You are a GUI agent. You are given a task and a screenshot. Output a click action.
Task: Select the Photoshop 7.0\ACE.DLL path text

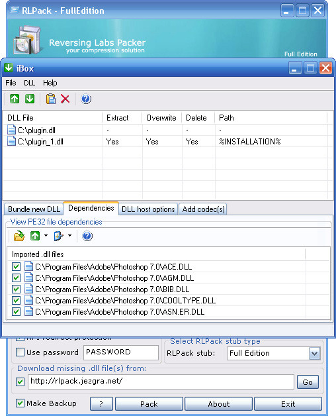pos(113,267)
